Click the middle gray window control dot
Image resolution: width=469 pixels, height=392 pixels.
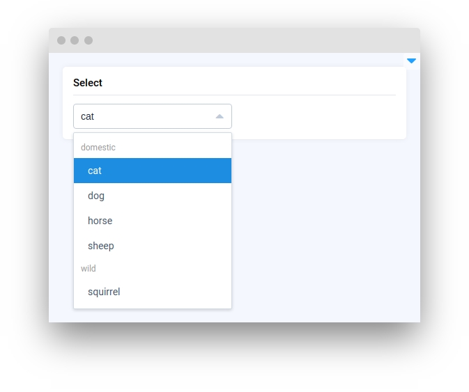[x=75, y=40]
